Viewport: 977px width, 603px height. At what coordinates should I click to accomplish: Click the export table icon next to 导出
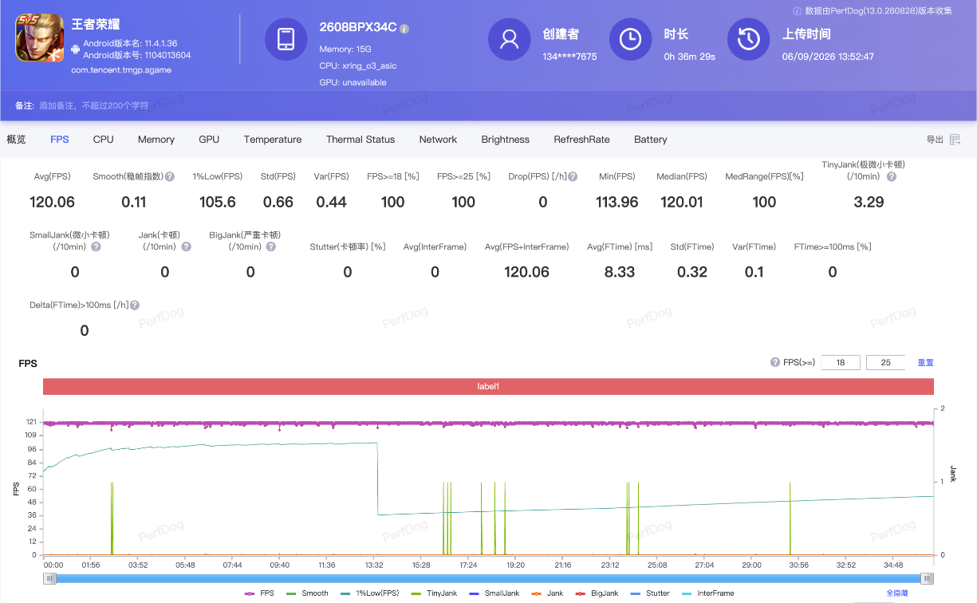click(x=955, y=140)
